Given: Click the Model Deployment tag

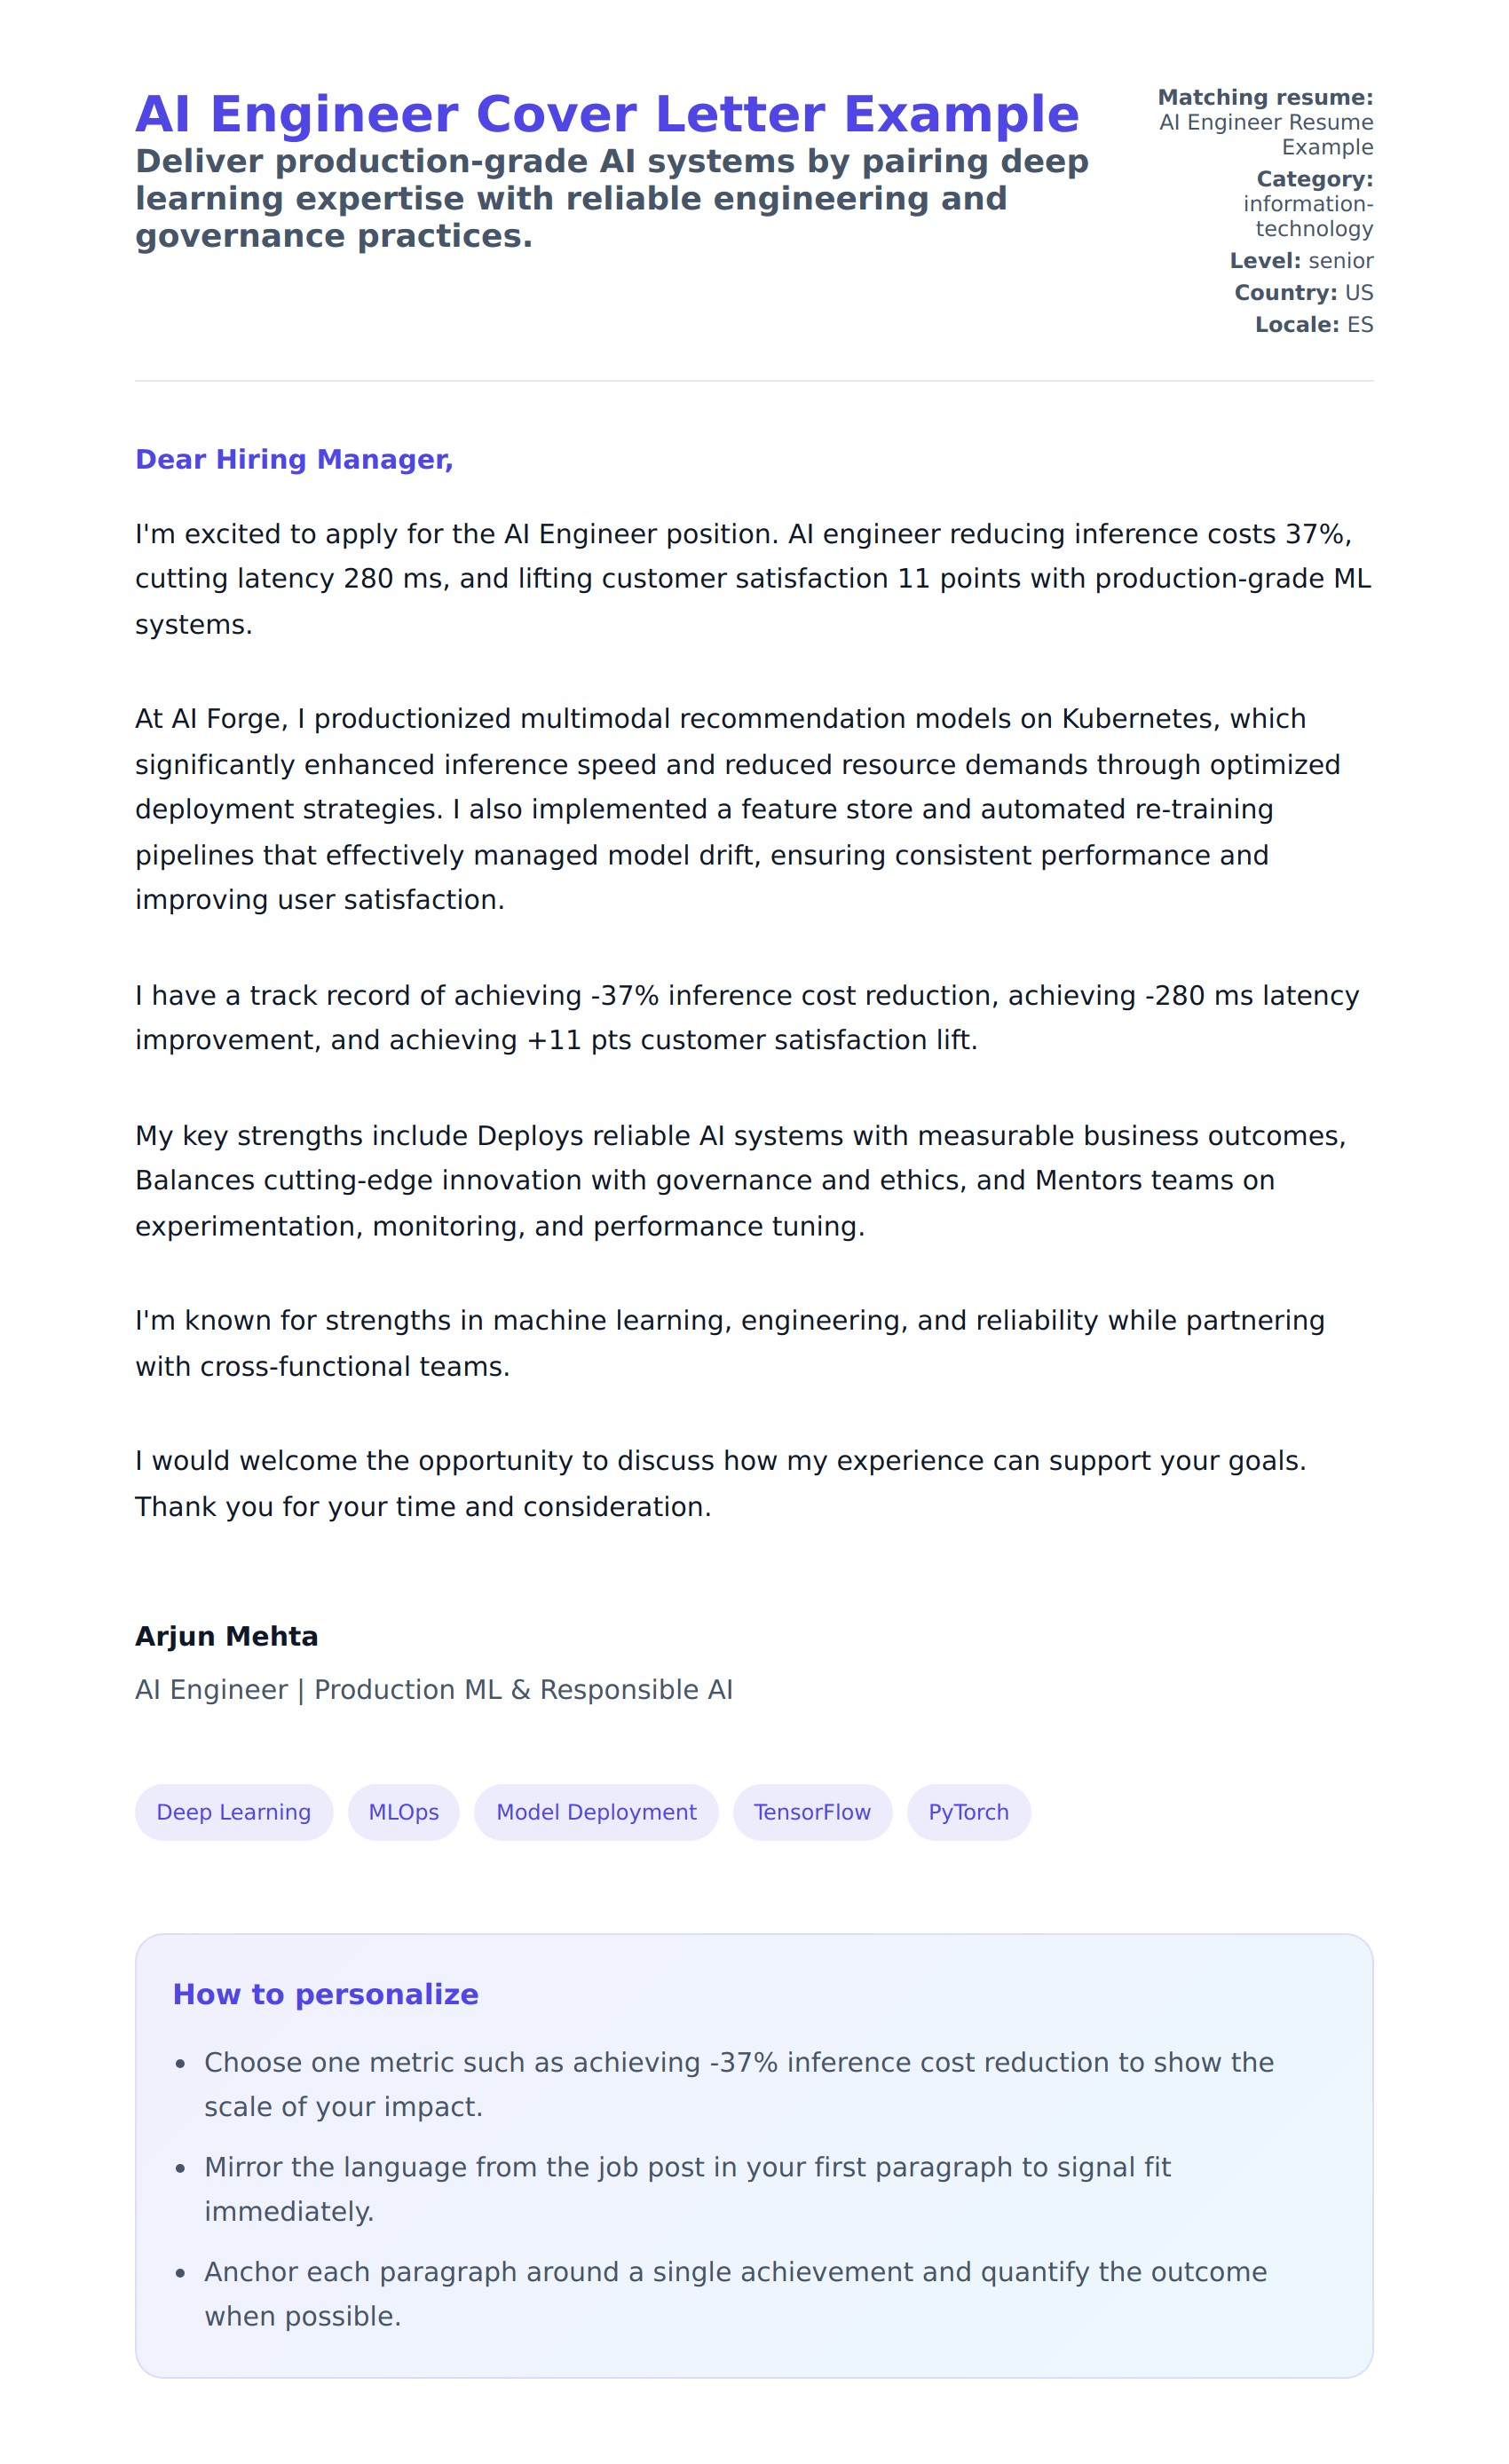Looking at the screenshot, I should click(596, 1812).
